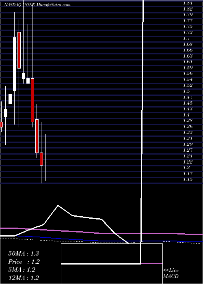Click the 1.82 price axis label
Viewport: 203px width, 284px height.
pos(188,9)
